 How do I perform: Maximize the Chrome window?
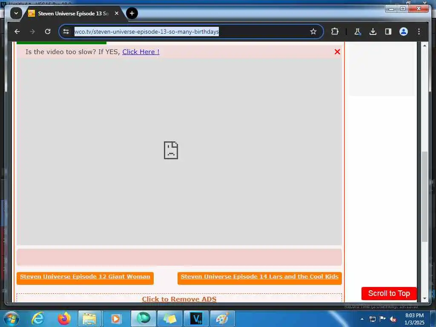(403, 9)
